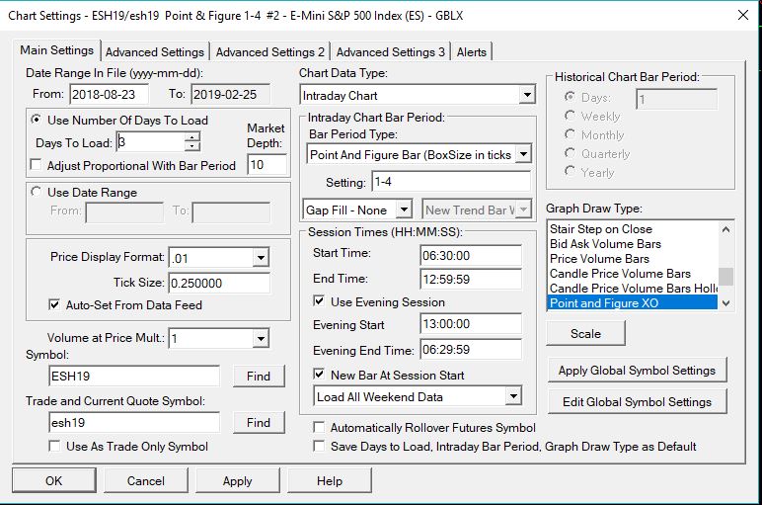
Task: Open the Load All Weekend Data dropdown
Action: [513, 396]
